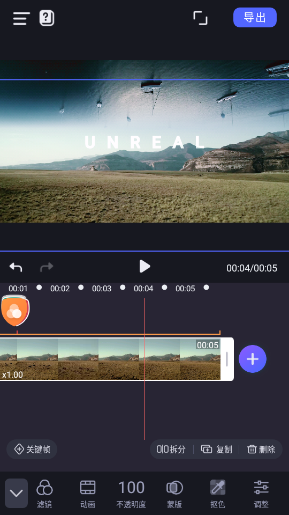This screenshot has height=515, width=289.
Task: Open 不透明度 opacity setting showing 100
Action: pyautogui.click(x=131, y=494)
